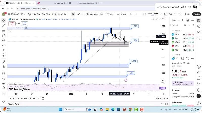Viewport: 202px width, 113px height.
Task: Select DXY in the watchlist
Action: pyautogui.click(x=176, y=38)
